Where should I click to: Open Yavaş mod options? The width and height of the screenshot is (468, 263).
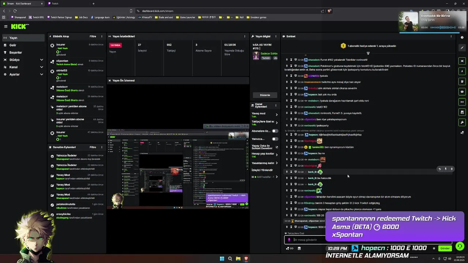pyautogui.click(x=265, y=115)
